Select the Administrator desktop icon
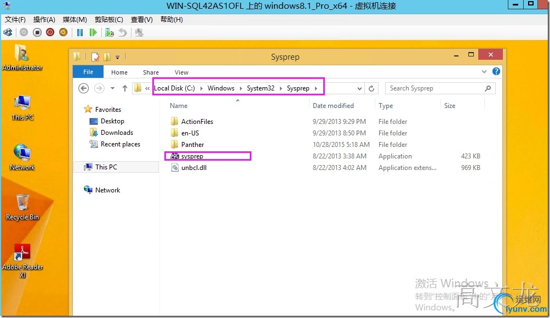550x318 pixels. pos(22,57)
